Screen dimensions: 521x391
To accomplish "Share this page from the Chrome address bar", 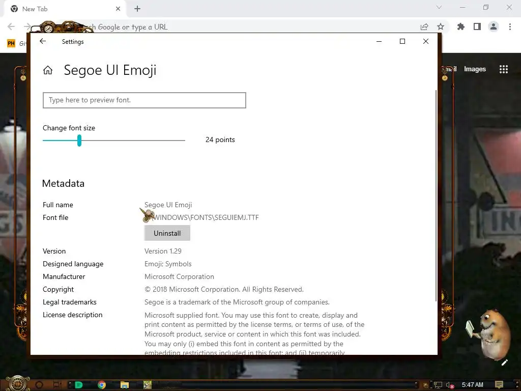I will point(424,27).
